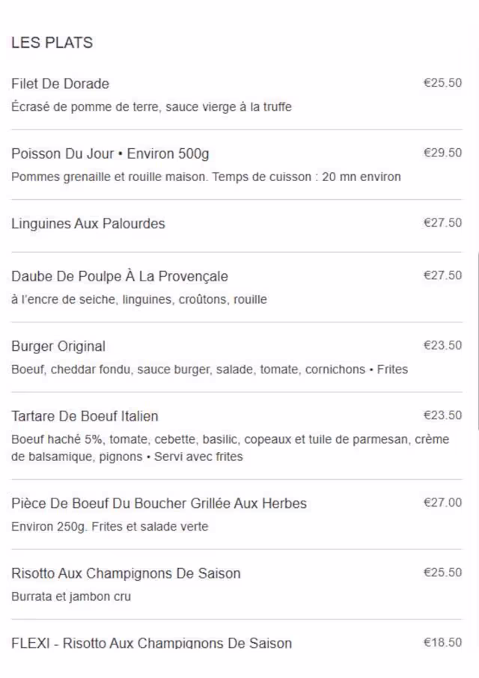Click the €27.00 price for the beef piece
Screen dimensions: 479x678
pyautogui.click(x=442, y=502)
